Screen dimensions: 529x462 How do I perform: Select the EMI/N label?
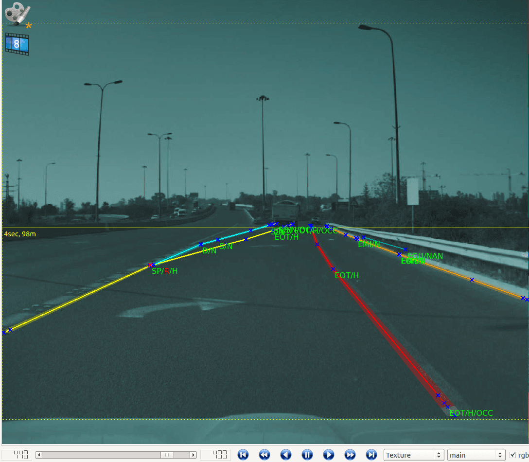(369, 244)
